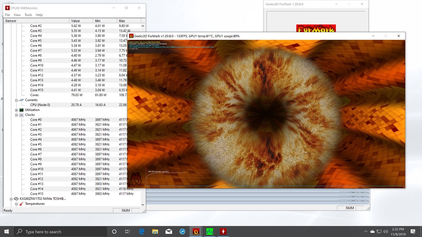This screenshot has width=422, height=237.
Task: Click the Max column header
Action: point(129,21)
